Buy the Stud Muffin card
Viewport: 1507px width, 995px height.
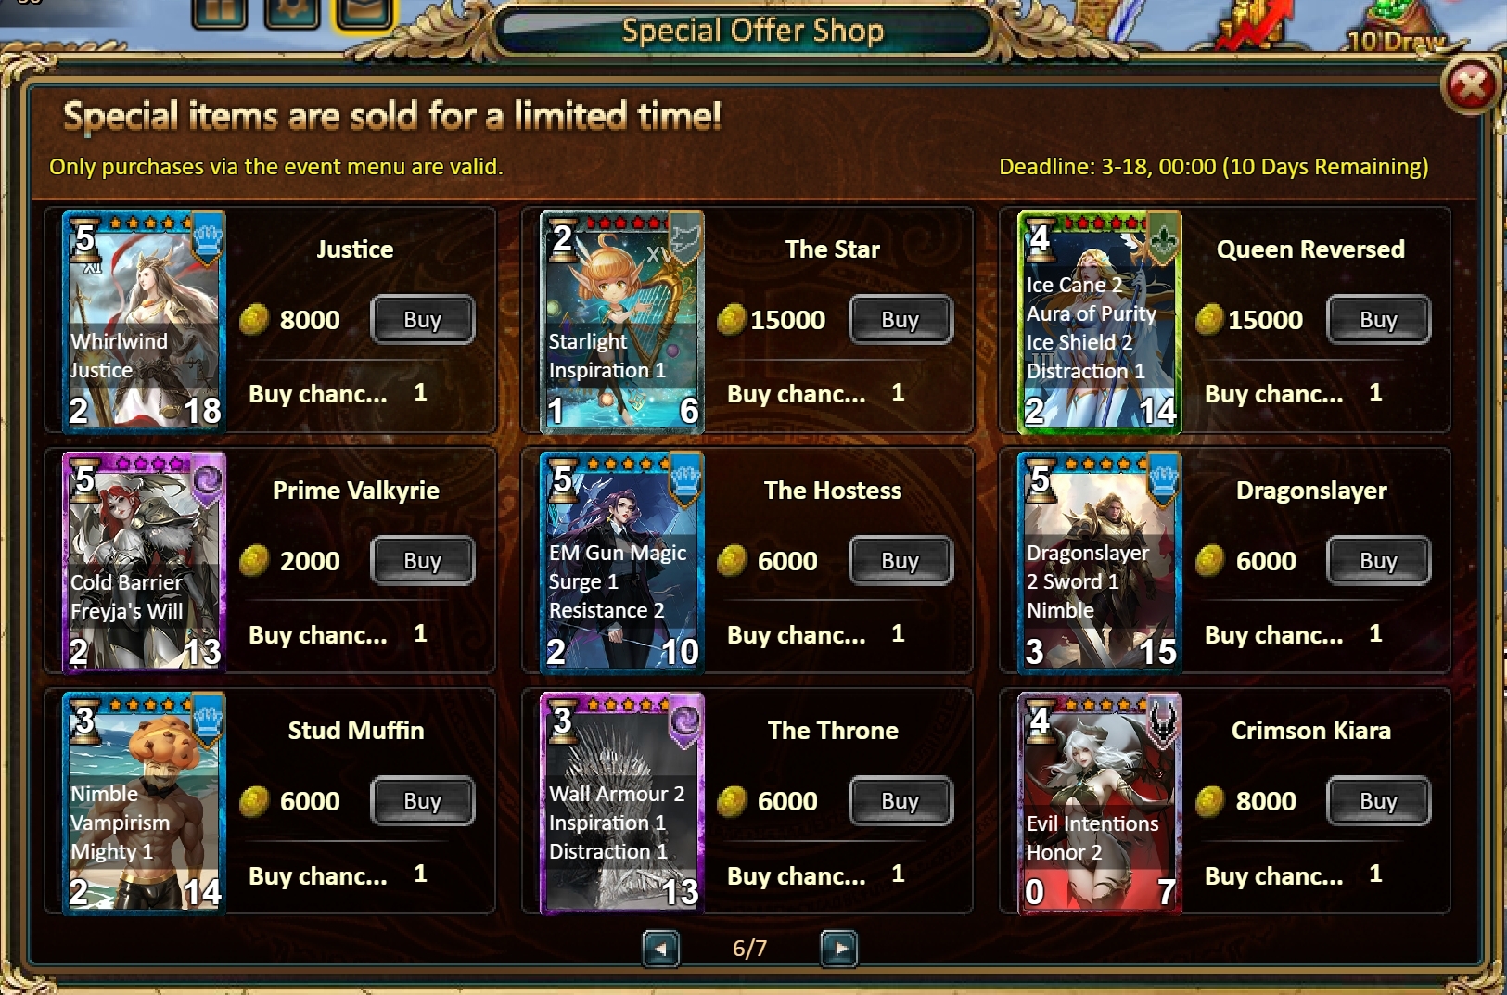point(423,801)
